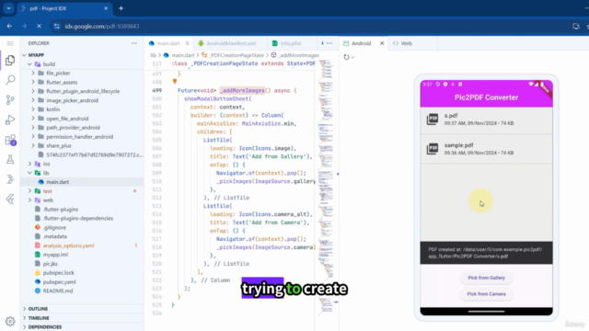
Task: Close the main.dart editor tab
Action: click(x=187, y=43)
